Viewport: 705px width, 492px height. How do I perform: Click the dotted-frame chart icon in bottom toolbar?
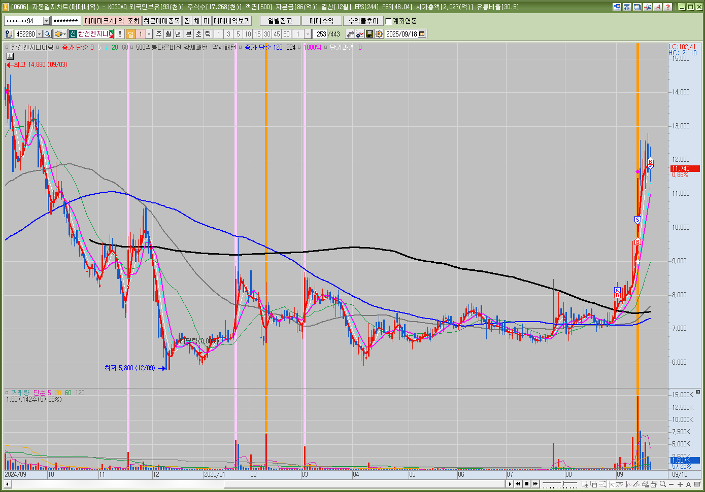coord(602,484)
